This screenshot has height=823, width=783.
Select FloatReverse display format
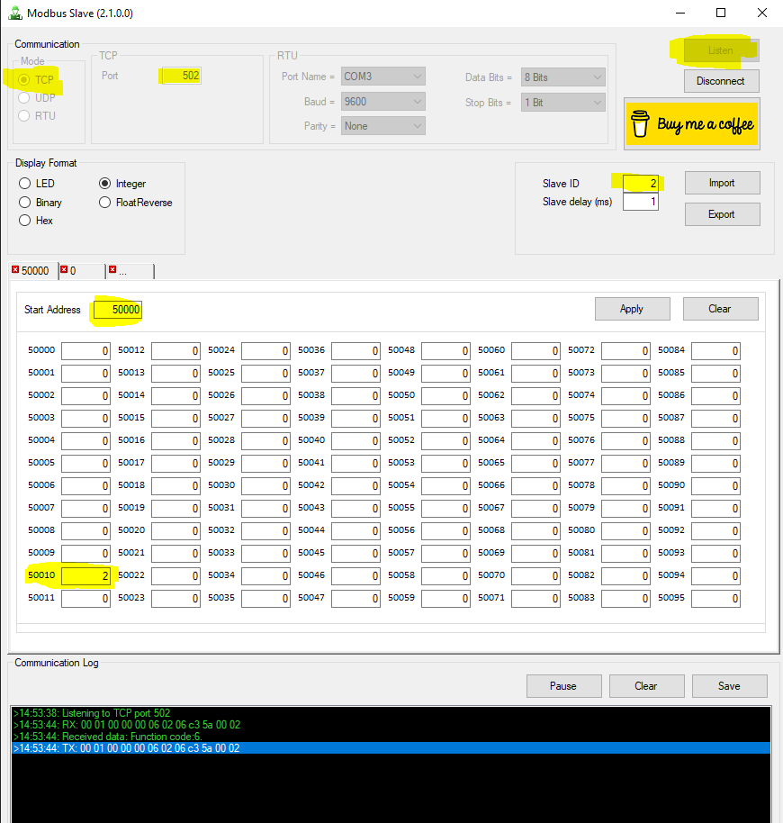pos(105,202)
